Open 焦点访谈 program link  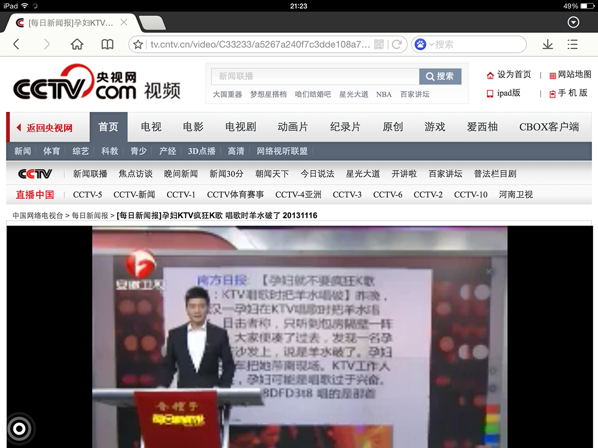coord(136,174)
